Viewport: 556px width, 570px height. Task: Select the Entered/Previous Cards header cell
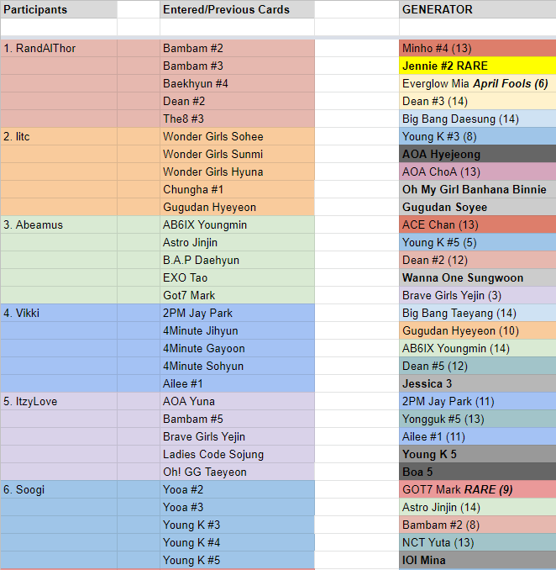pos(237,9)
